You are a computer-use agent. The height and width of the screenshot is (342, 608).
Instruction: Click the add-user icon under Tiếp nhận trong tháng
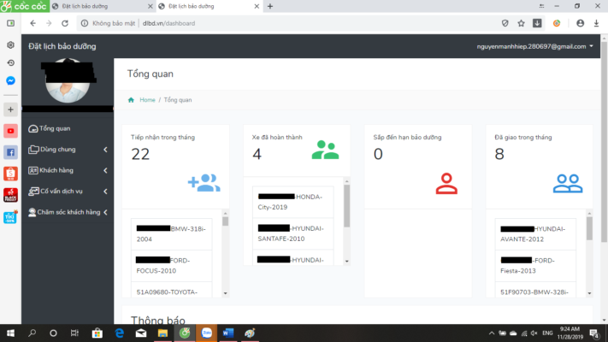click(204, 182)
